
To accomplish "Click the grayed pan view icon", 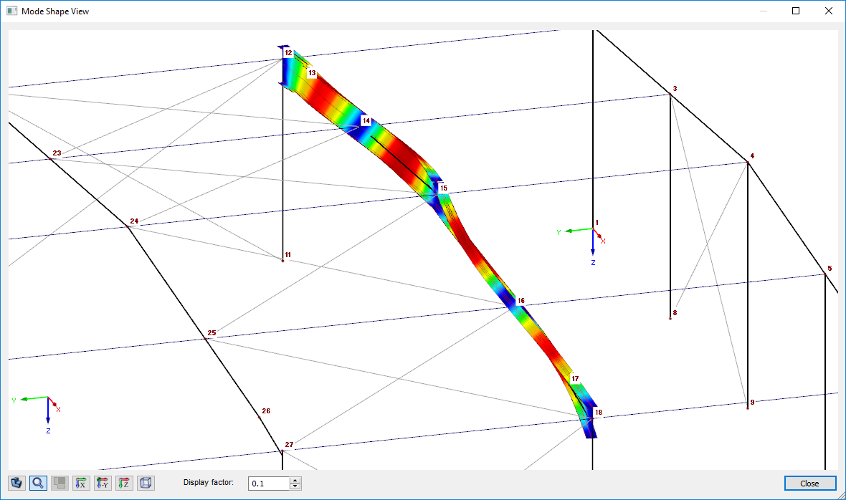I will point(58,483).
